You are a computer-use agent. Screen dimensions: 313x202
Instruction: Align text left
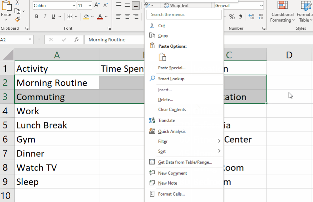point(119,17)
